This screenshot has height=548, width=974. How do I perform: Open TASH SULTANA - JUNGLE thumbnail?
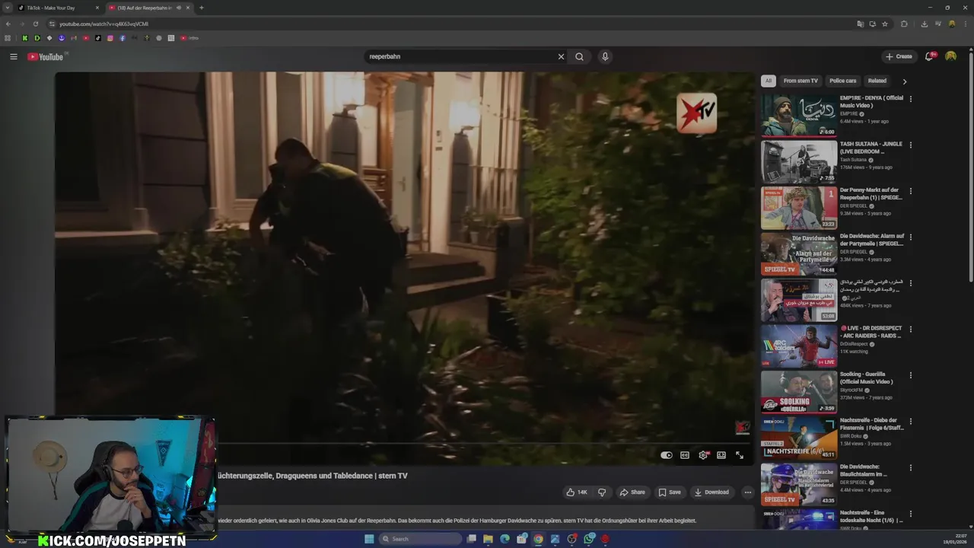pyautogui.click(x=799, y=161)
